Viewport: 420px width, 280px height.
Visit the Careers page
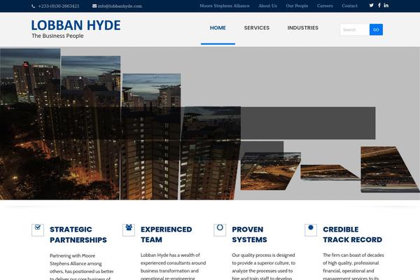325,6
